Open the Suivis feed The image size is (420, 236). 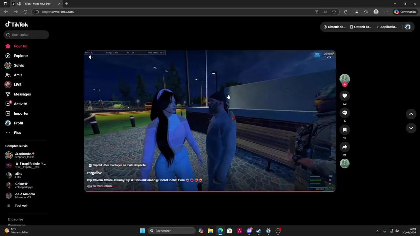(x=19, y=65)
